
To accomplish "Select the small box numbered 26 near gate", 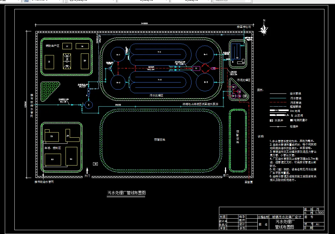I will coord(96,164).
